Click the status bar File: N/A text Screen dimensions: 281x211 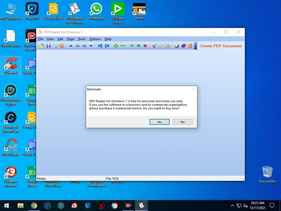pyautogui.click(x=112, y=178)
